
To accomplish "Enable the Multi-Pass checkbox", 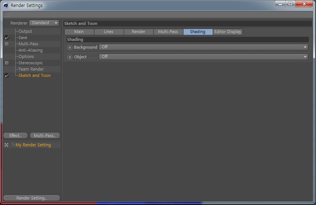I will pyautogui.click(x=7, y=44).
